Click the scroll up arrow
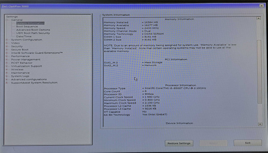 259,18
